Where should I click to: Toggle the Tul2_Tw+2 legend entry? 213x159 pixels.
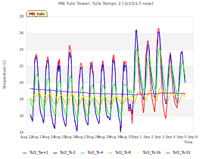[36, 152]
